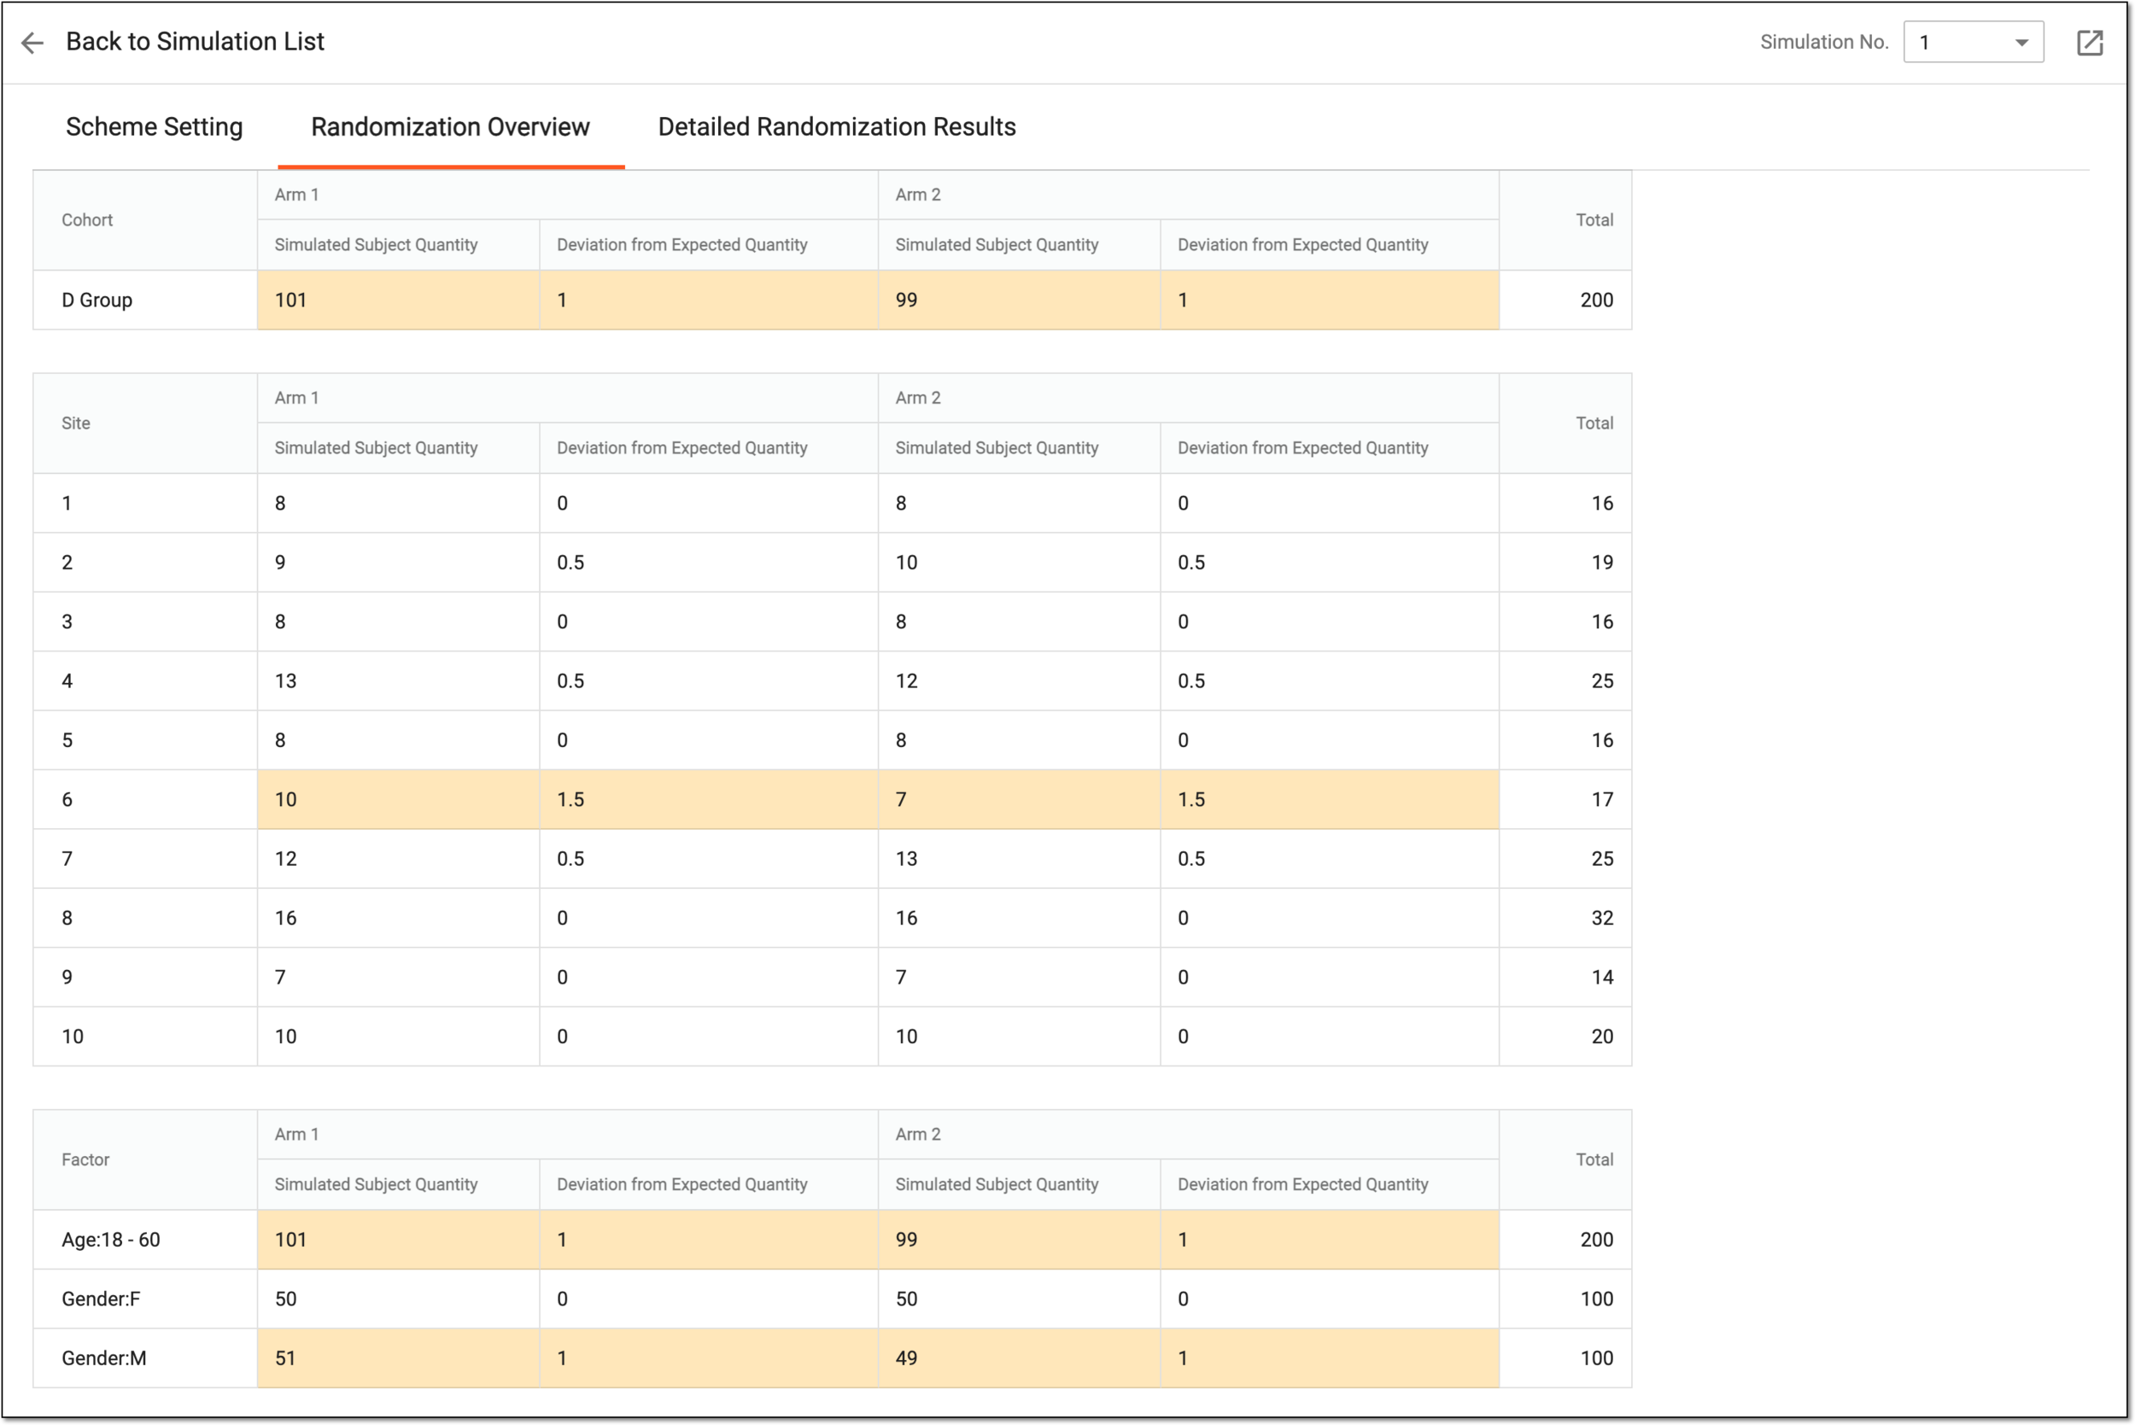Viewport: 2135px width, 1425px height.
Task: Click Site 4 Arm 1 quantity 13
Action: pyautogui.click(x=285, y=680)
